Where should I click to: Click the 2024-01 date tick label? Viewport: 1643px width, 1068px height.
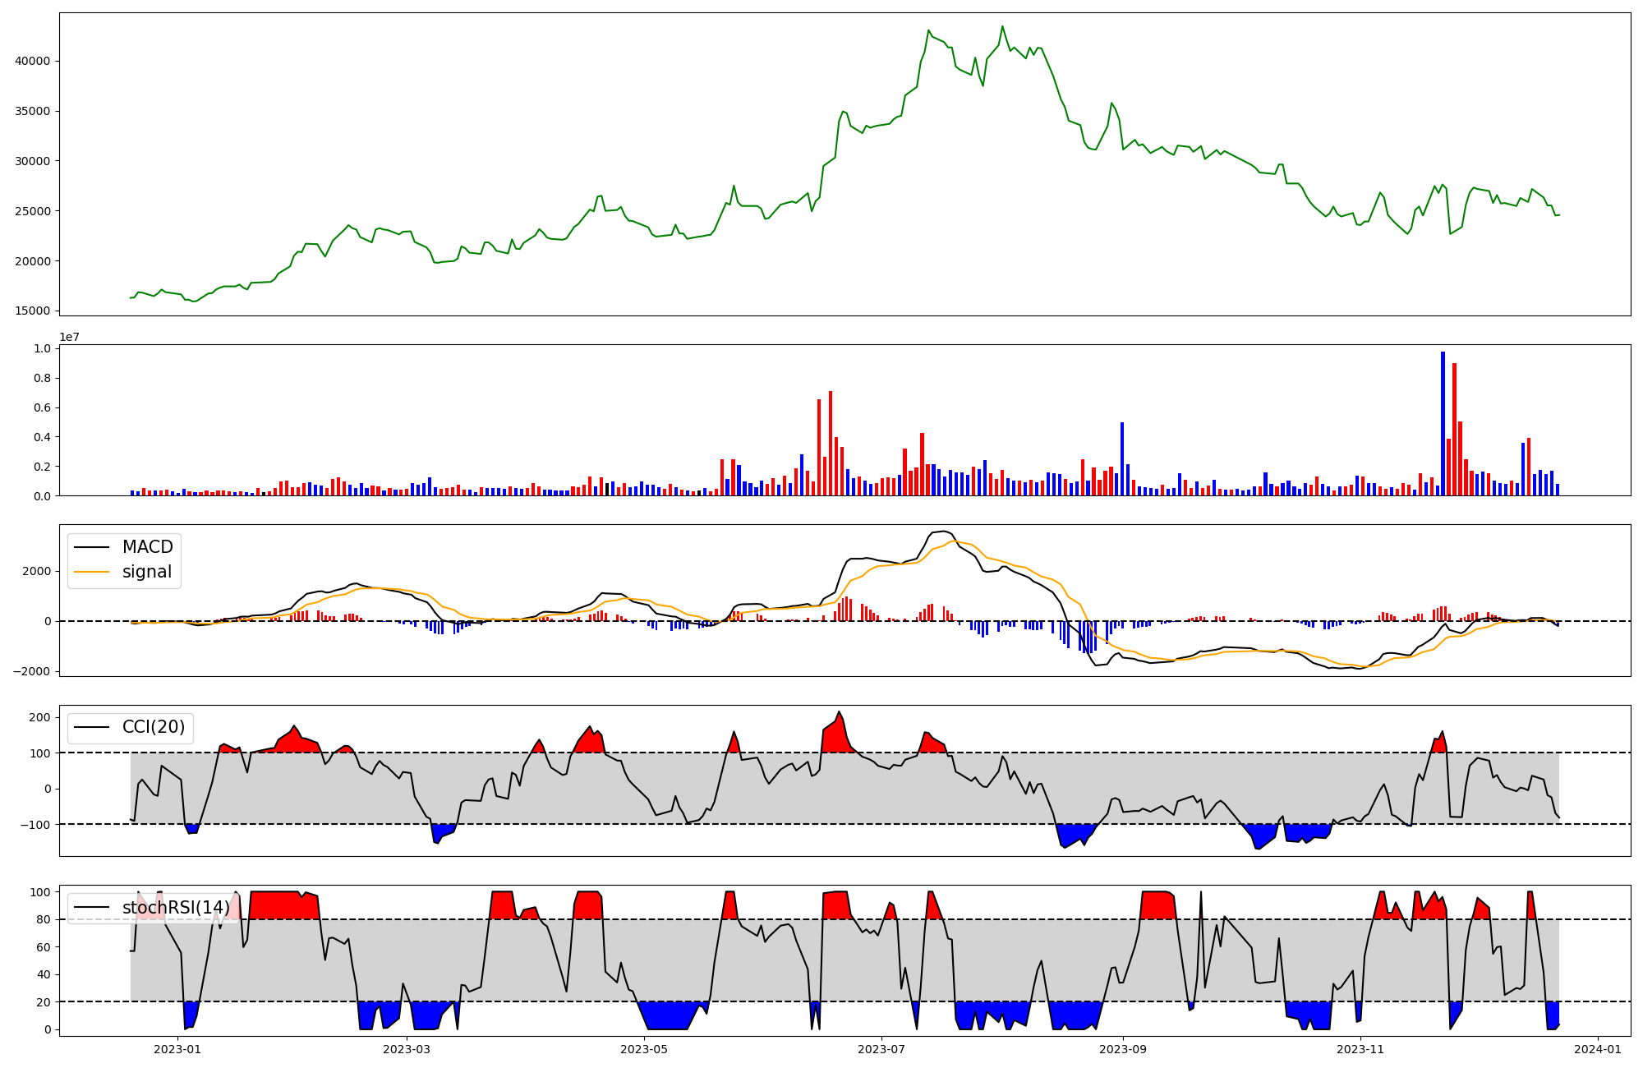pyautogui.click(x=1598, y=1049)
